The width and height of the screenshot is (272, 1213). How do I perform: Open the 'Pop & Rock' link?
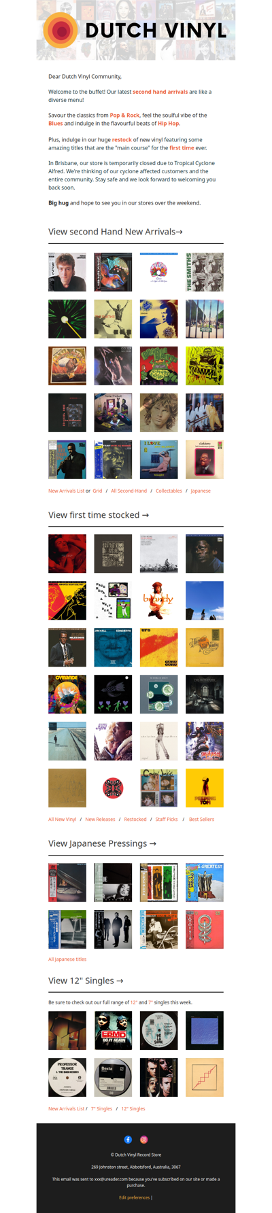pyautogui.click(x=124, y=116)
